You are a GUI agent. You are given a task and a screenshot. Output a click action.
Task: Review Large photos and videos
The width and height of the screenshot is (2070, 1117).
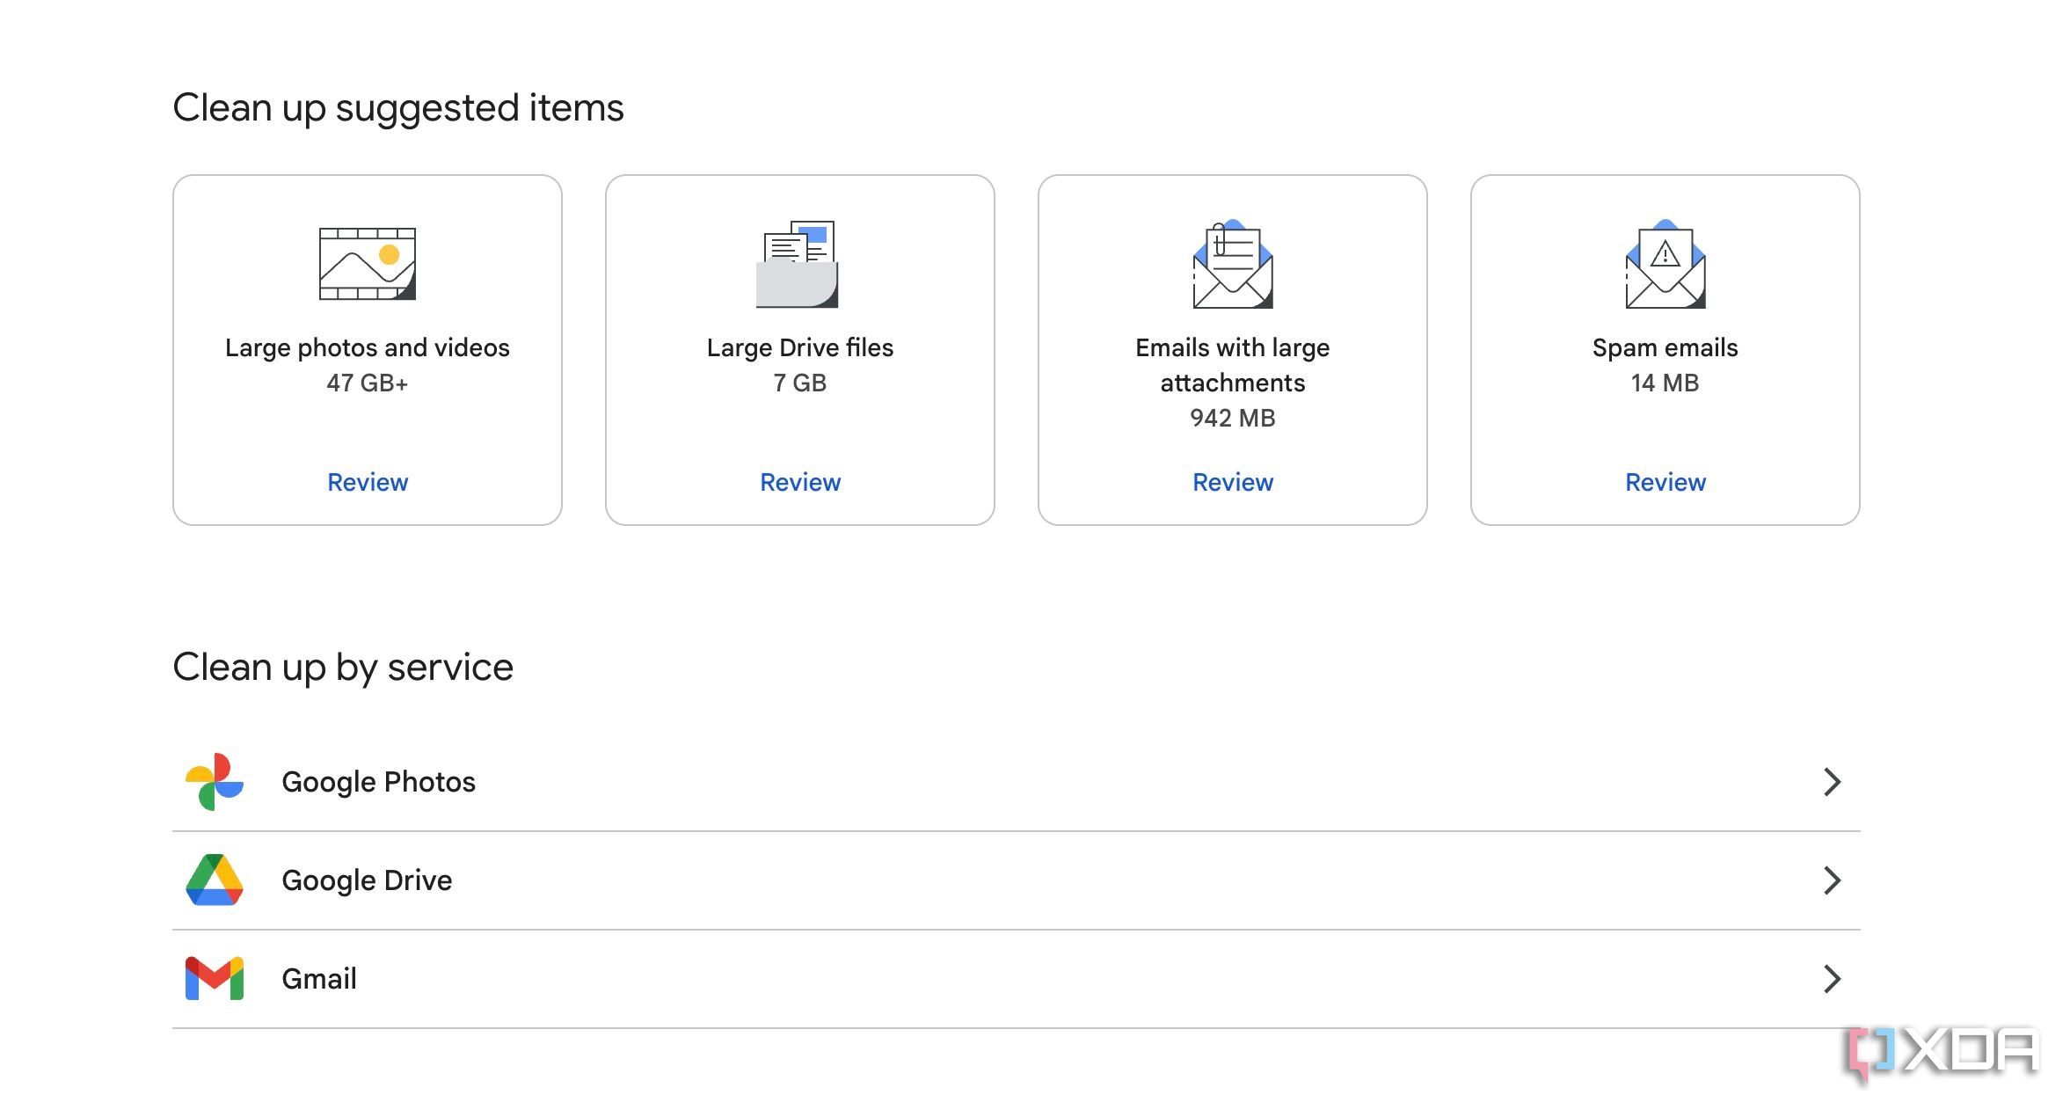368,482
